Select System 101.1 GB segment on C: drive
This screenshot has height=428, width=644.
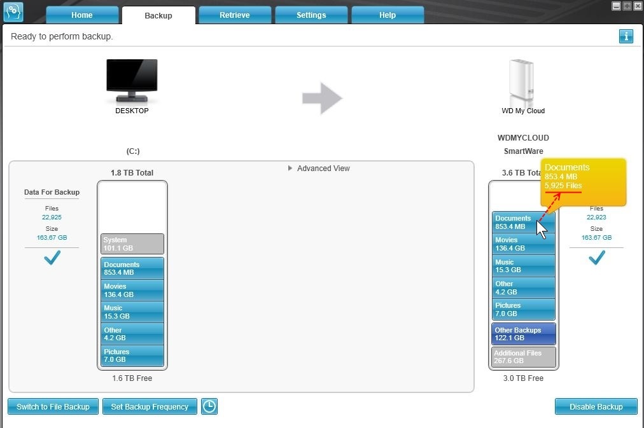pyautogui.click(x=132, y=244)
